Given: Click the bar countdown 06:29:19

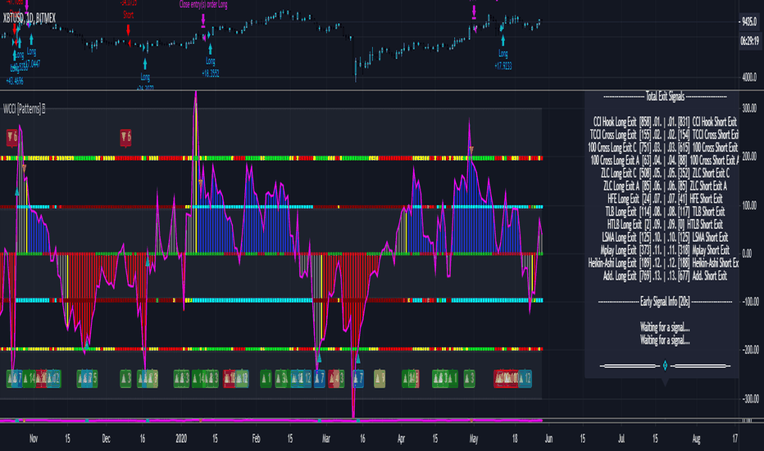Looking at the screenshot, I should point(749,42).
